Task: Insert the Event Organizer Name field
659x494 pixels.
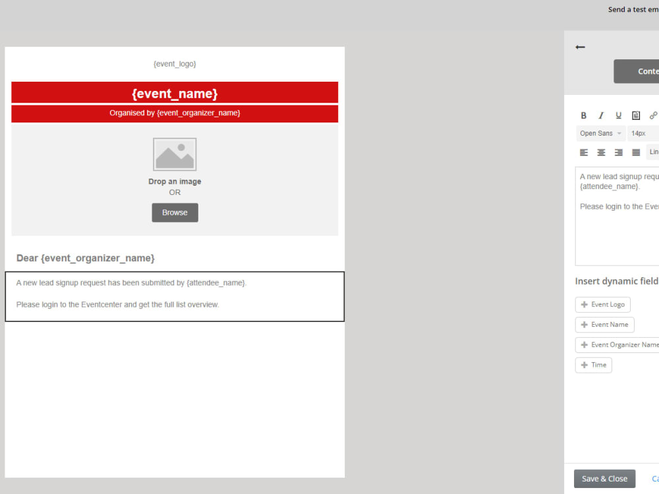Action: point(617,345)
